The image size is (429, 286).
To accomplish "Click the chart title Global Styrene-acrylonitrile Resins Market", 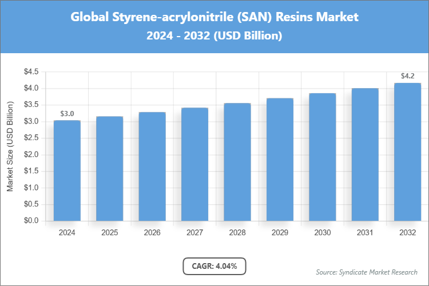I will [214, 17].
